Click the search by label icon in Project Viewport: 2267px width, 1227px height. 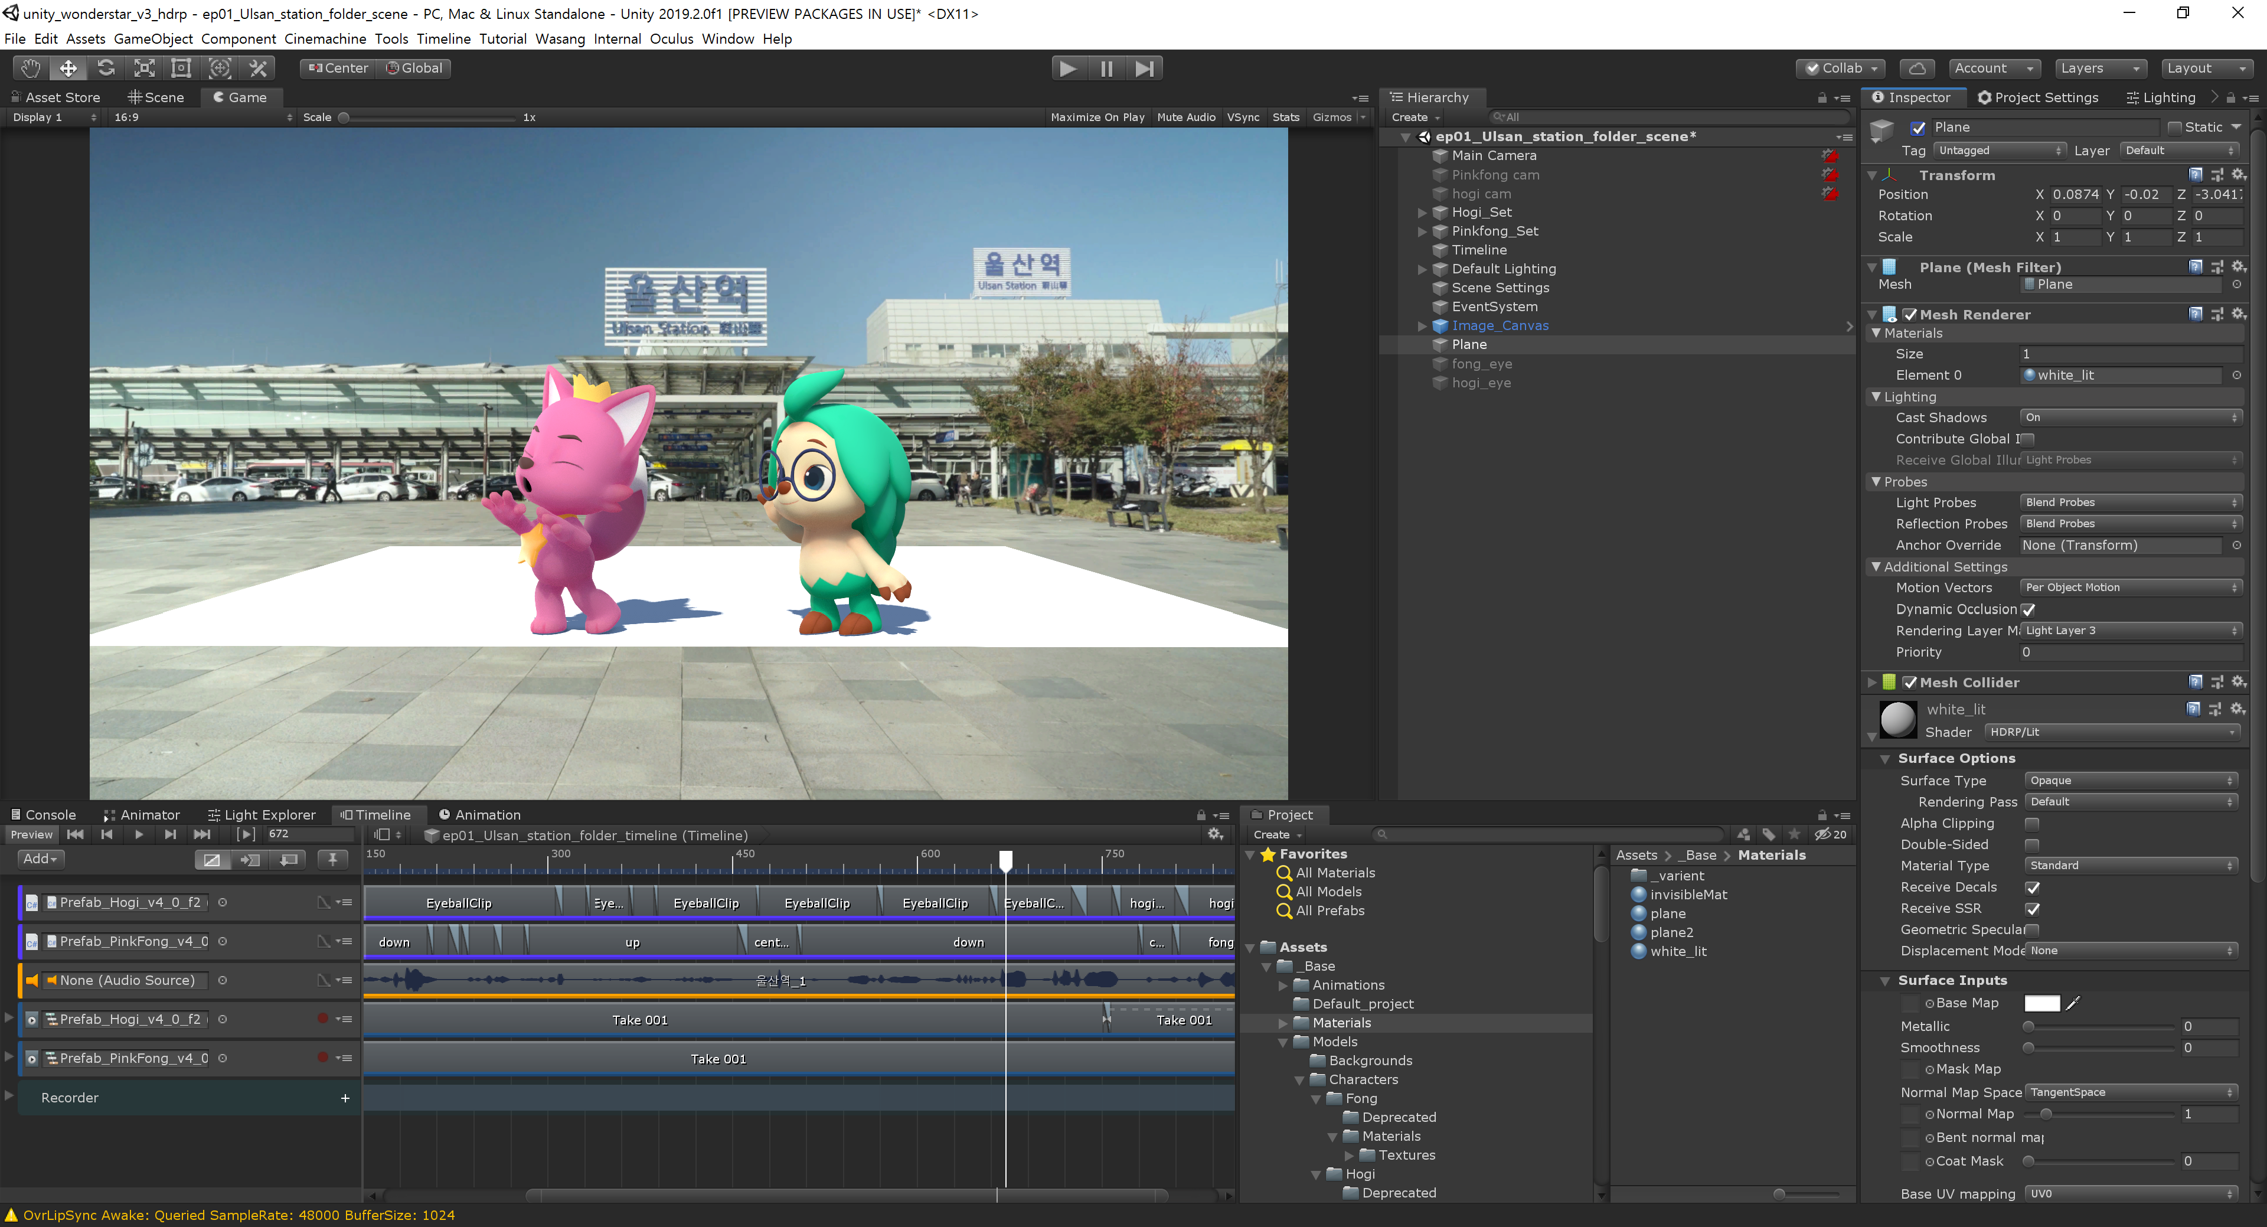pyautogui.click(x=1769, y=834)
